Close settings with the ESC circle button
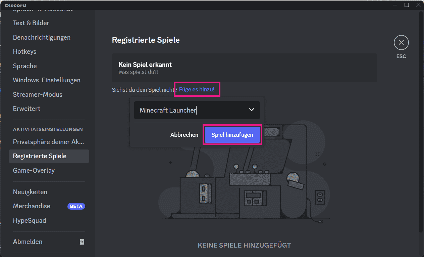The width and height of the screenshot is (424, 257). 401,43
